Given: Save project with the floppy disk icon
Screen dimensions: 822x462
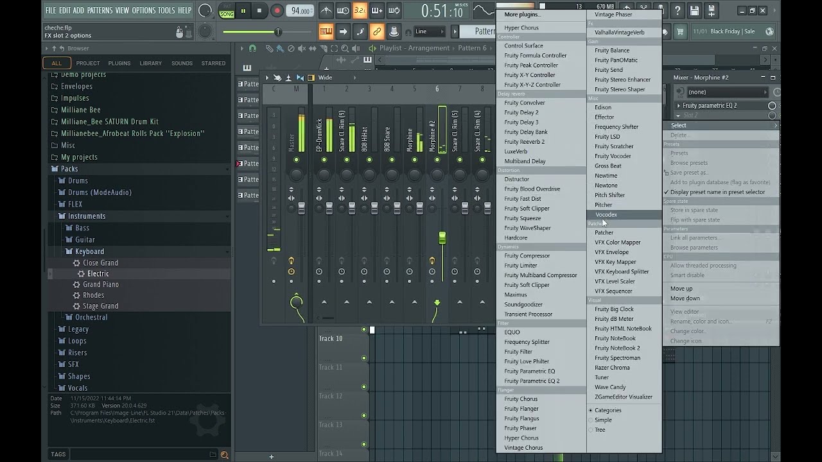Looking at the screenshot, I should pyautogui.click(x=694, y=10).
